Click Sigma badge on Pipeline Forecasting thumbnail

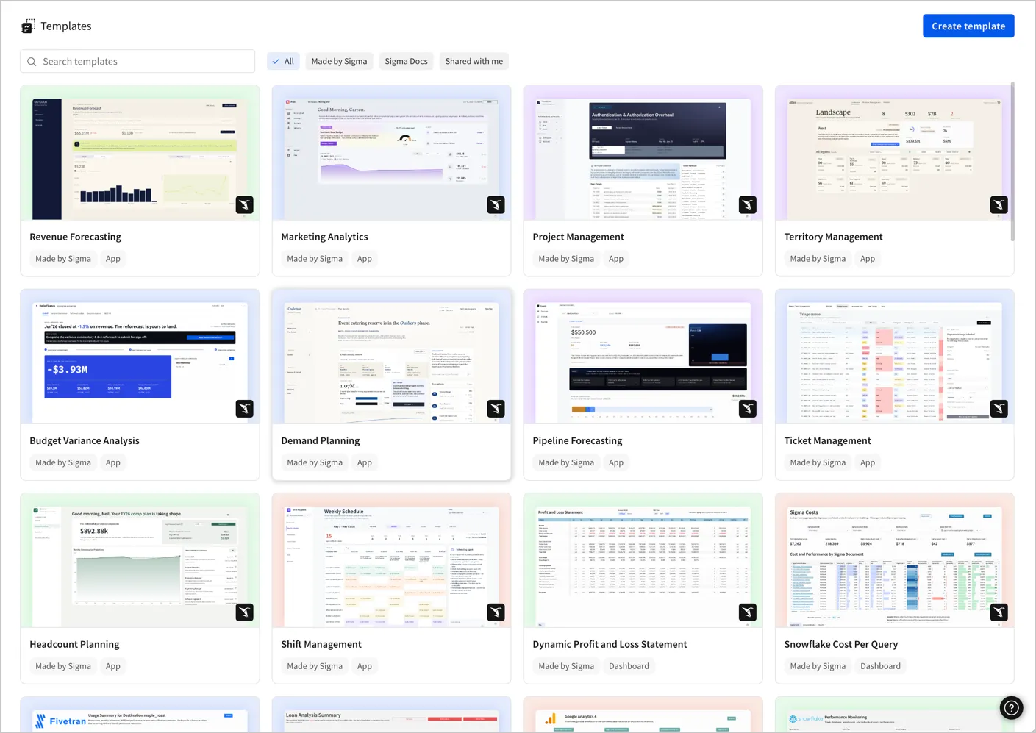pos(748,408)
